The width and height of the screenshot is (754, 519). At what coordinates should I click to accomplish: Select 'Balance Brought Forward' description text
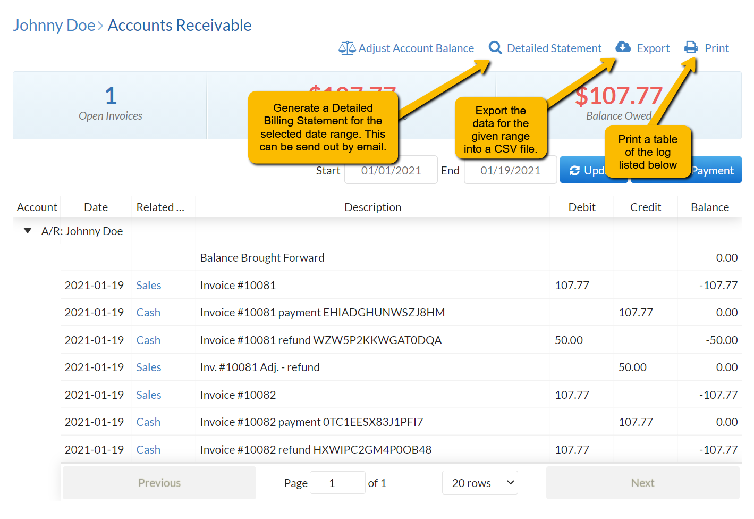[262, 258]
